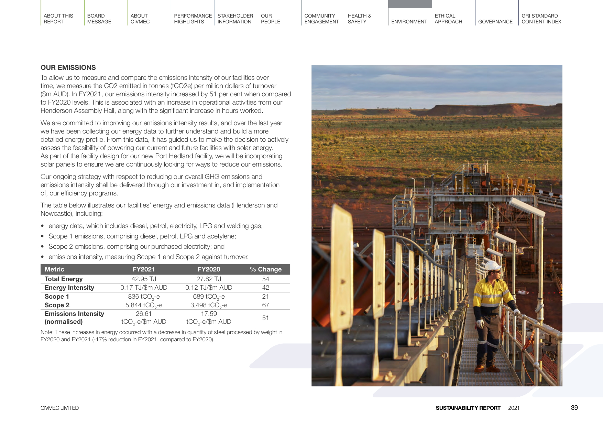Open Stakeholder Information section
The image size is (603, 427).
pos(235,19)
